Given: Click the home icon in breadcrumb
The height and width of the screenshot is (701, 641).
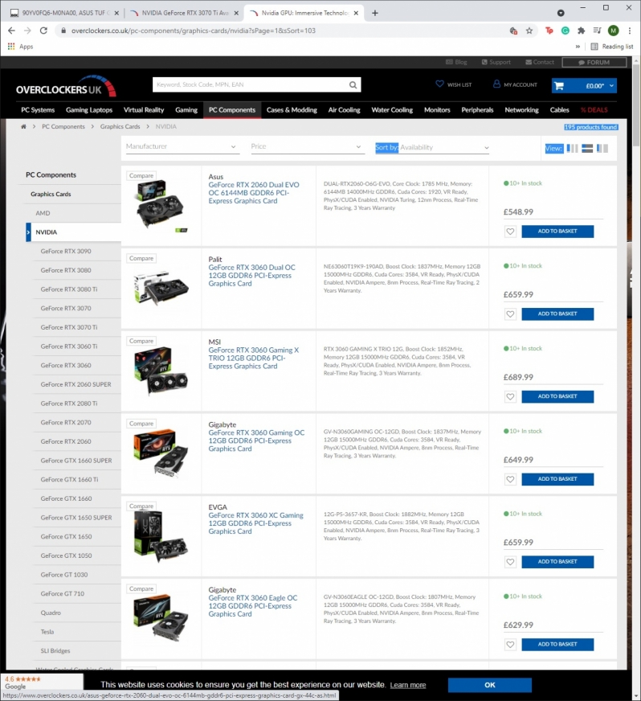Looking at the screenshot, I should [x=23, y=126].
